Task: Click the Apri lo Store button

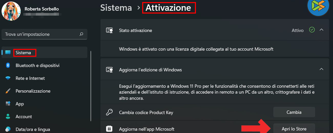Action: point(294,129)
